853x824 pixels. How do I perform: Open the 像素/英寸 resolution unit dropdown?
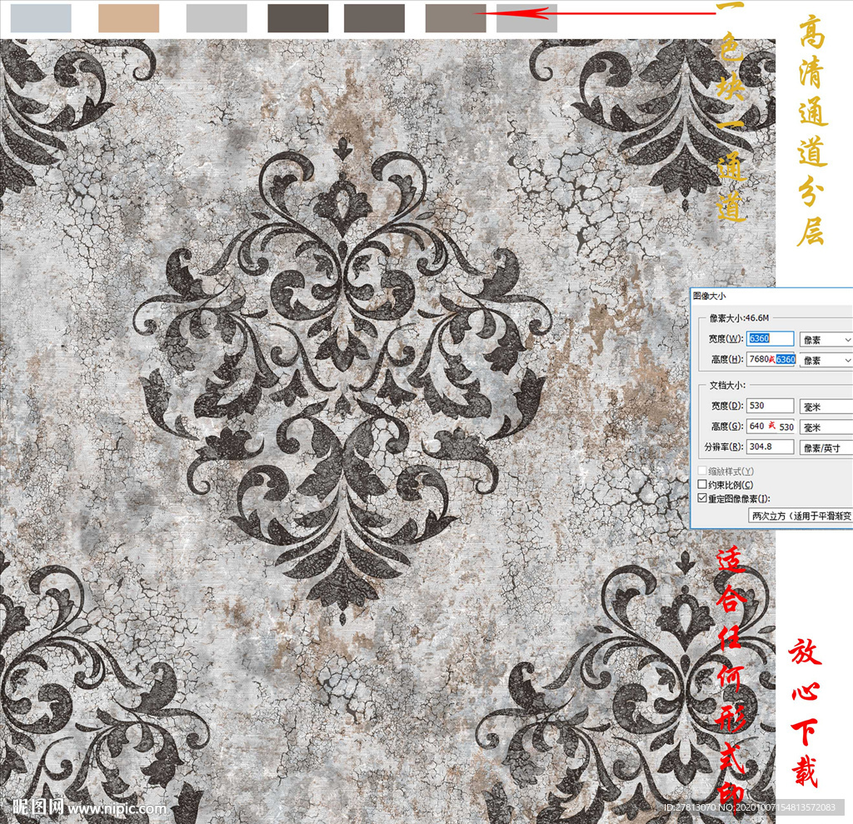tap(826, 448)
